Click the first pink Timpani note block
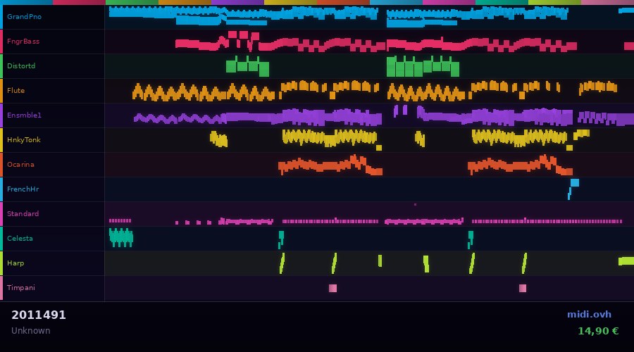 click(332, 288)
